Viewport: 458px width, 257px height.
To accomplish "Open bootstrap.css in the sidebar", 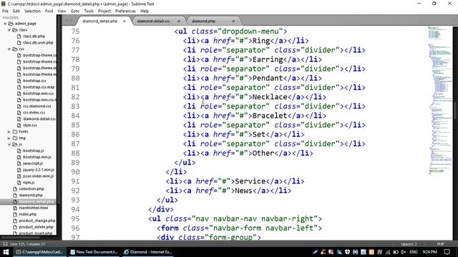I will click(34, 81).
